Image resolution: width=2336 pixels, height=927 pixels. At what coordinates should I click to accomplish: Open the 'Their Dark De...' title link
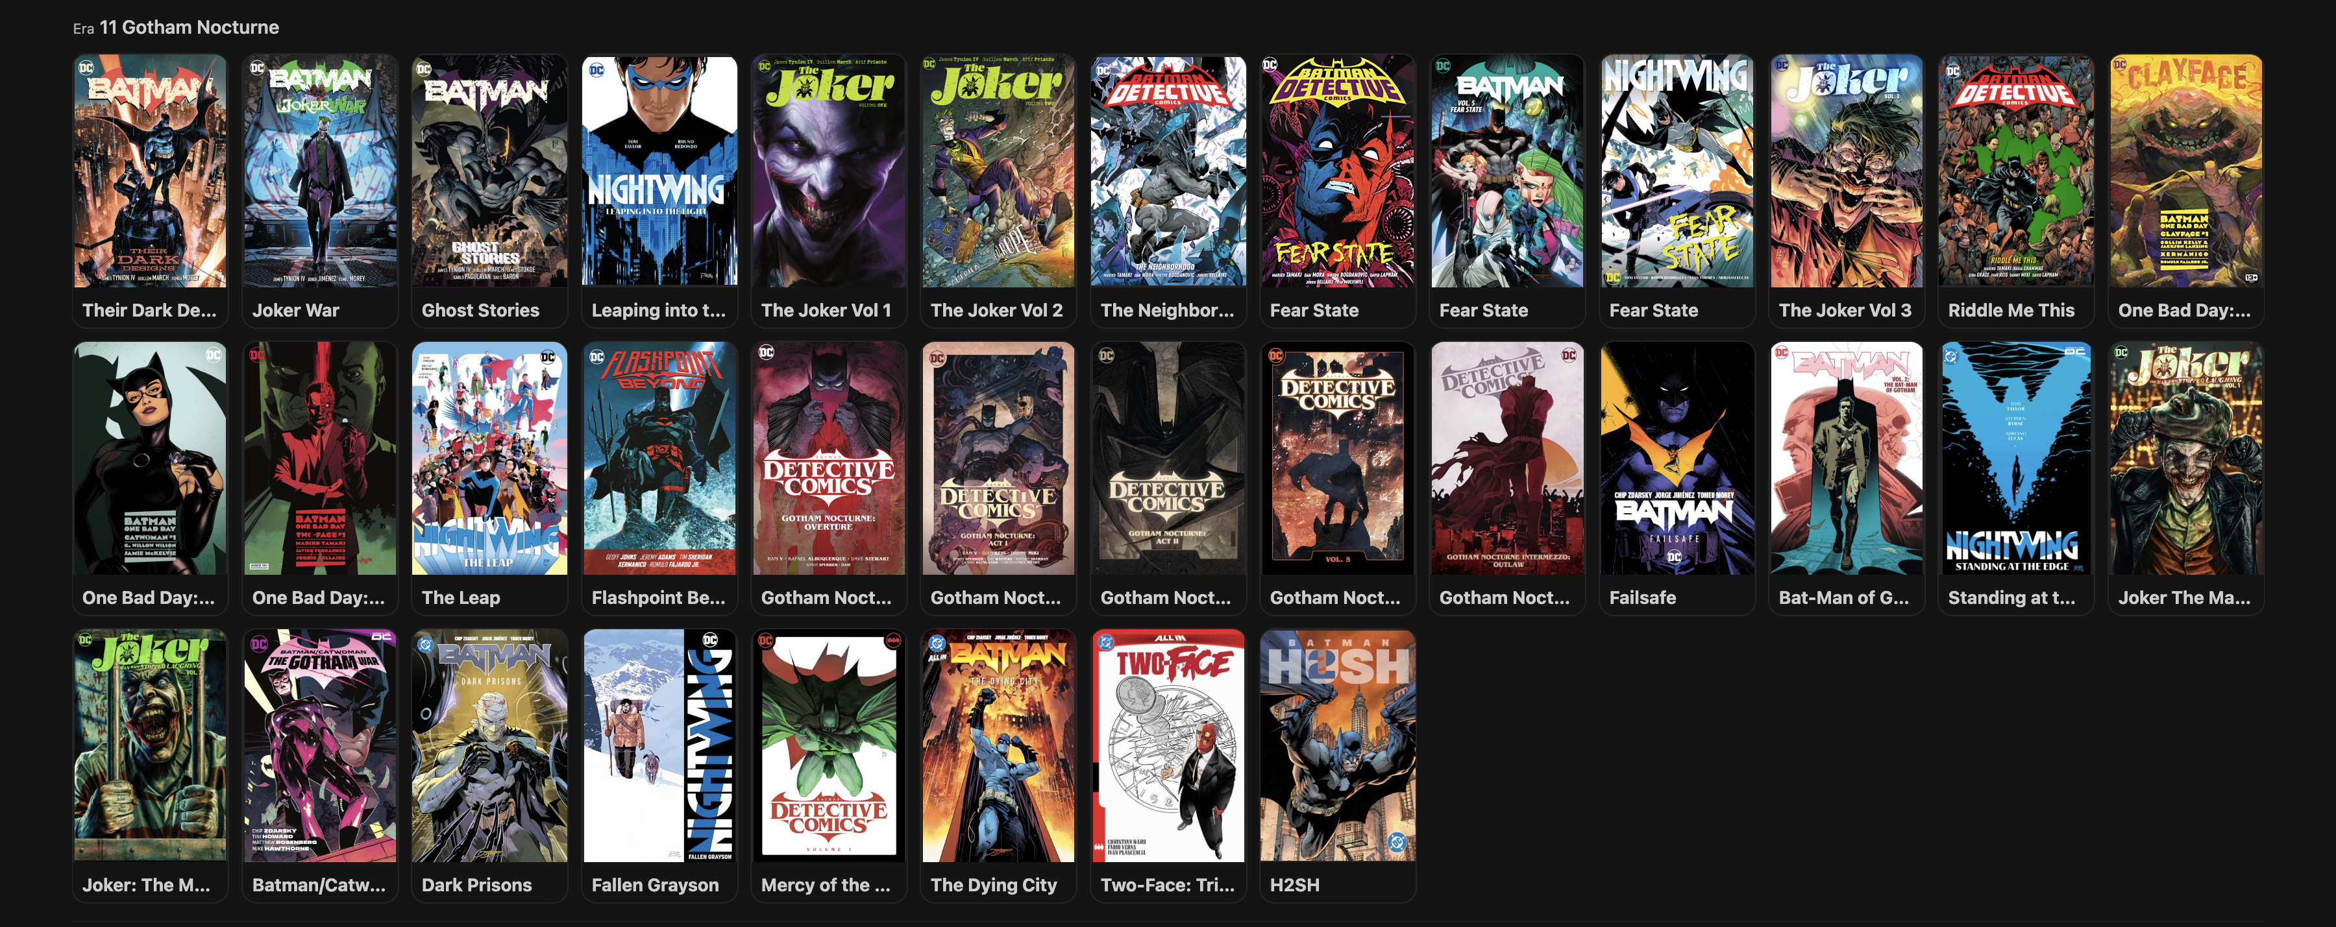pyautogui.click(x=149, y=311)
